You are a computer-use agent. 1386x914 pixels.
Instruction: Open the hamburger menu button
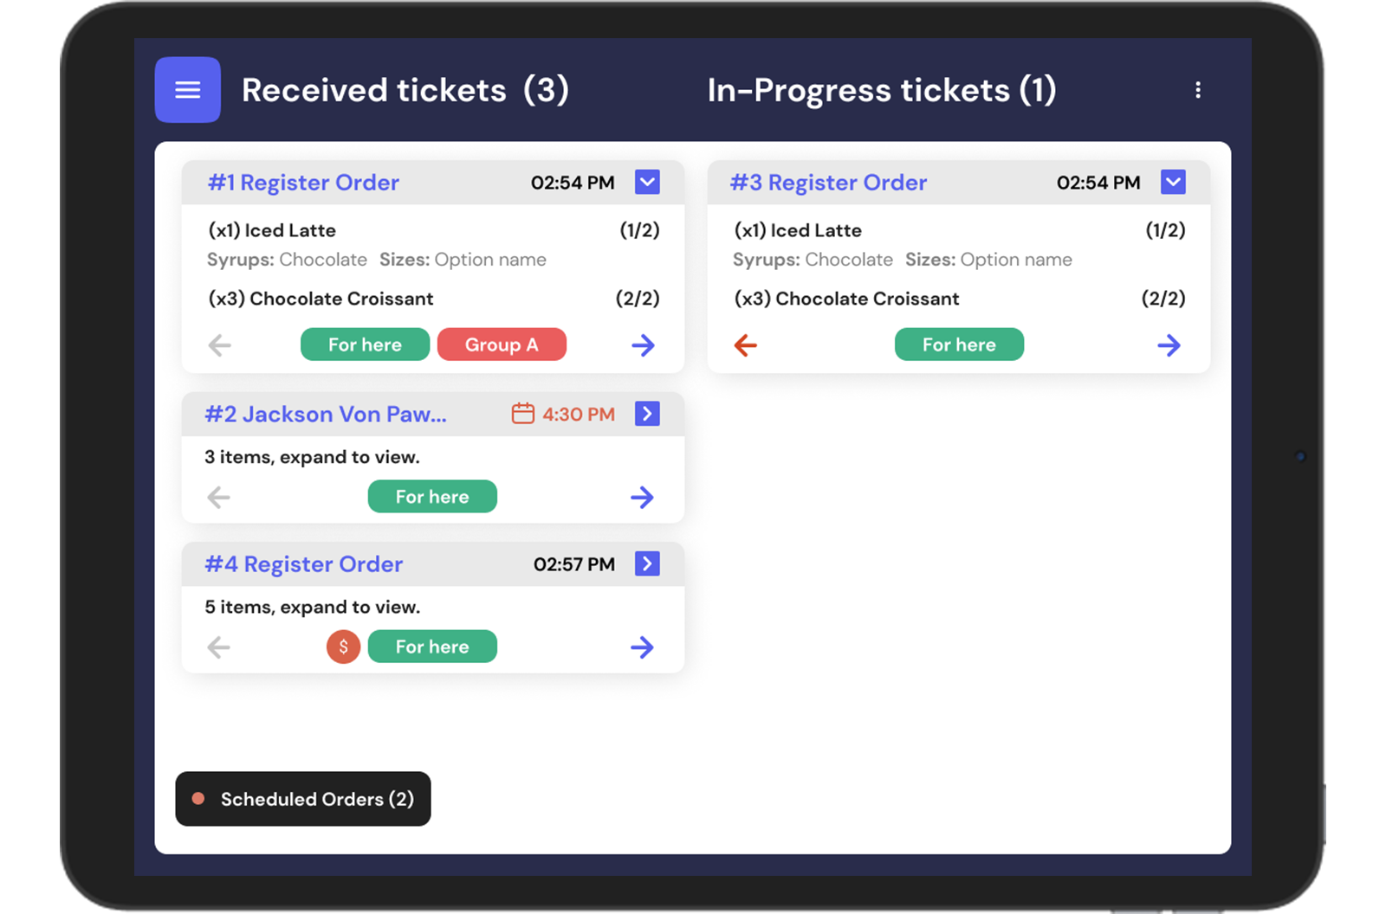187,90
